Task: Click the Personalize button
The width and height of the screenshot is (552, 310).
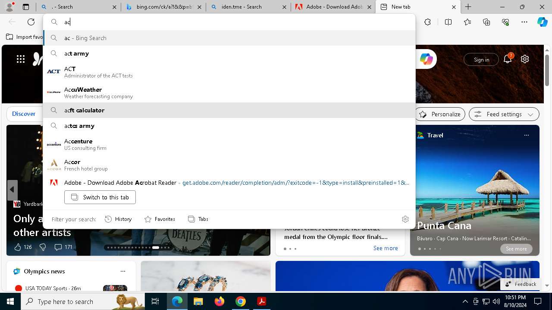Action: 440,114
